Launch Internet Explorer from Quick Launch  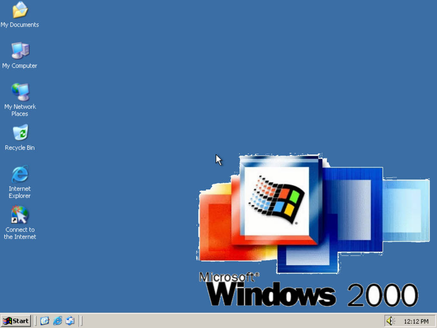point(58,321)
